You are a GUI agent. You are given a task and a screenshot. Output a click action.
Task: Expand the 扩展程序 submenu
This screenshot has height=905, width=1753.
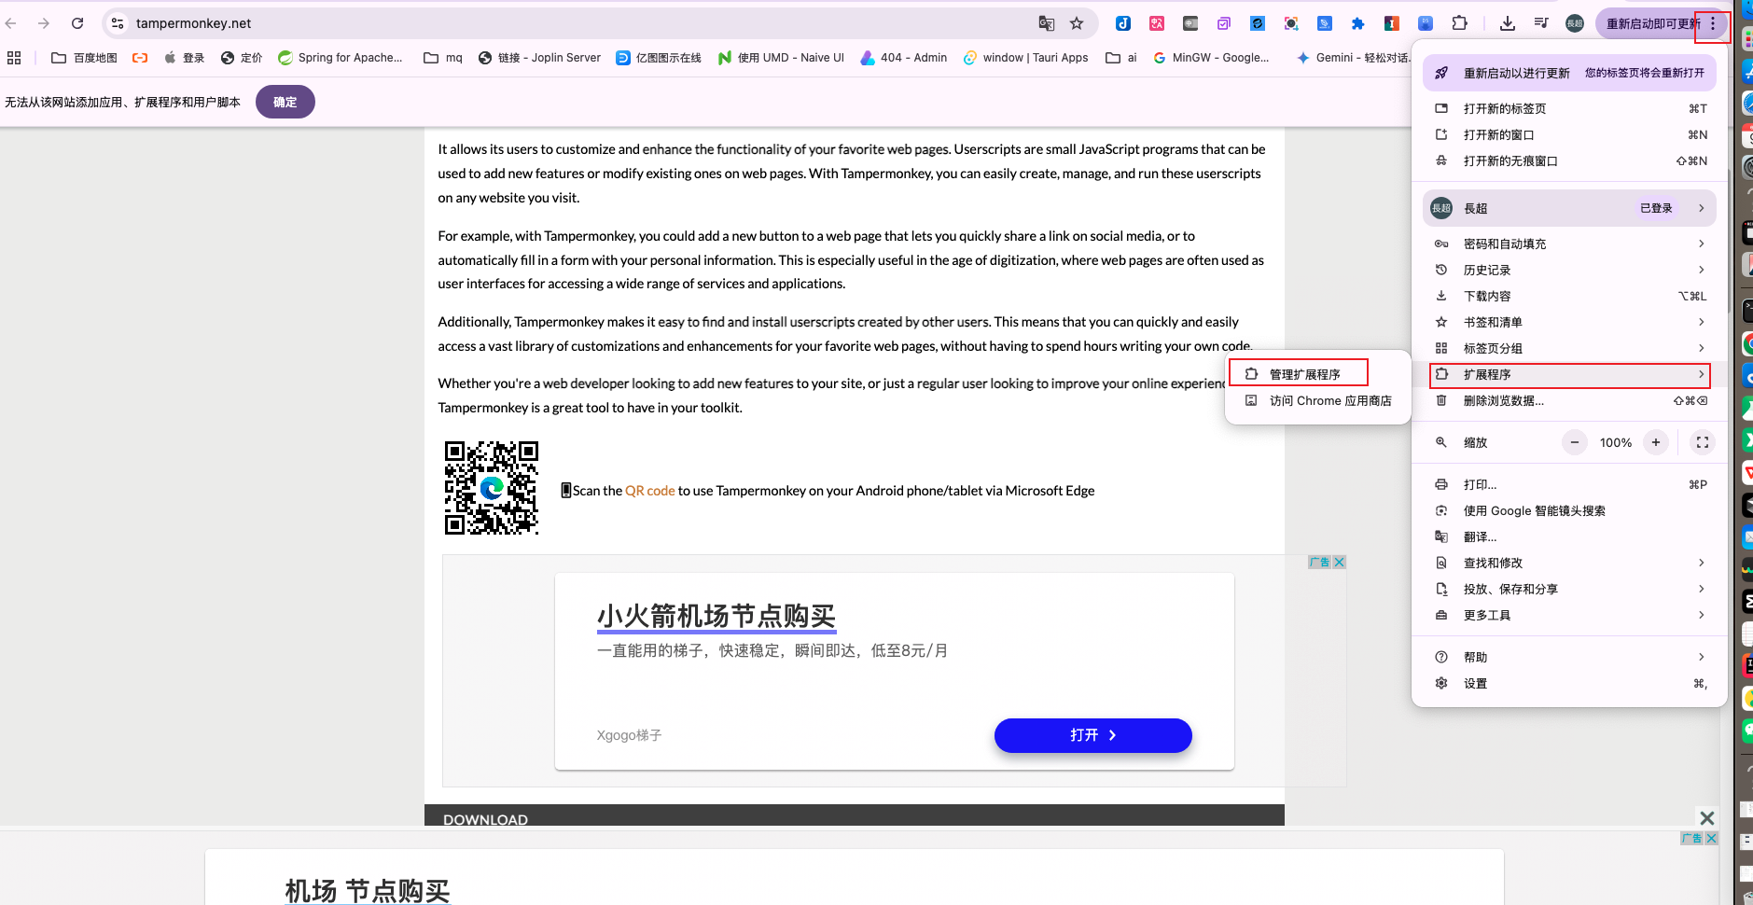(1569, 374)
